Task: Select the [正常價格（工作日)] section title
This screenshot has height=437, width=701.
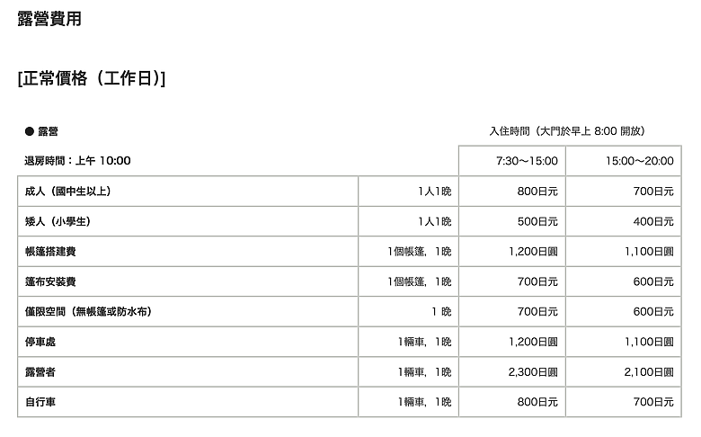Action: pos(92,78)
